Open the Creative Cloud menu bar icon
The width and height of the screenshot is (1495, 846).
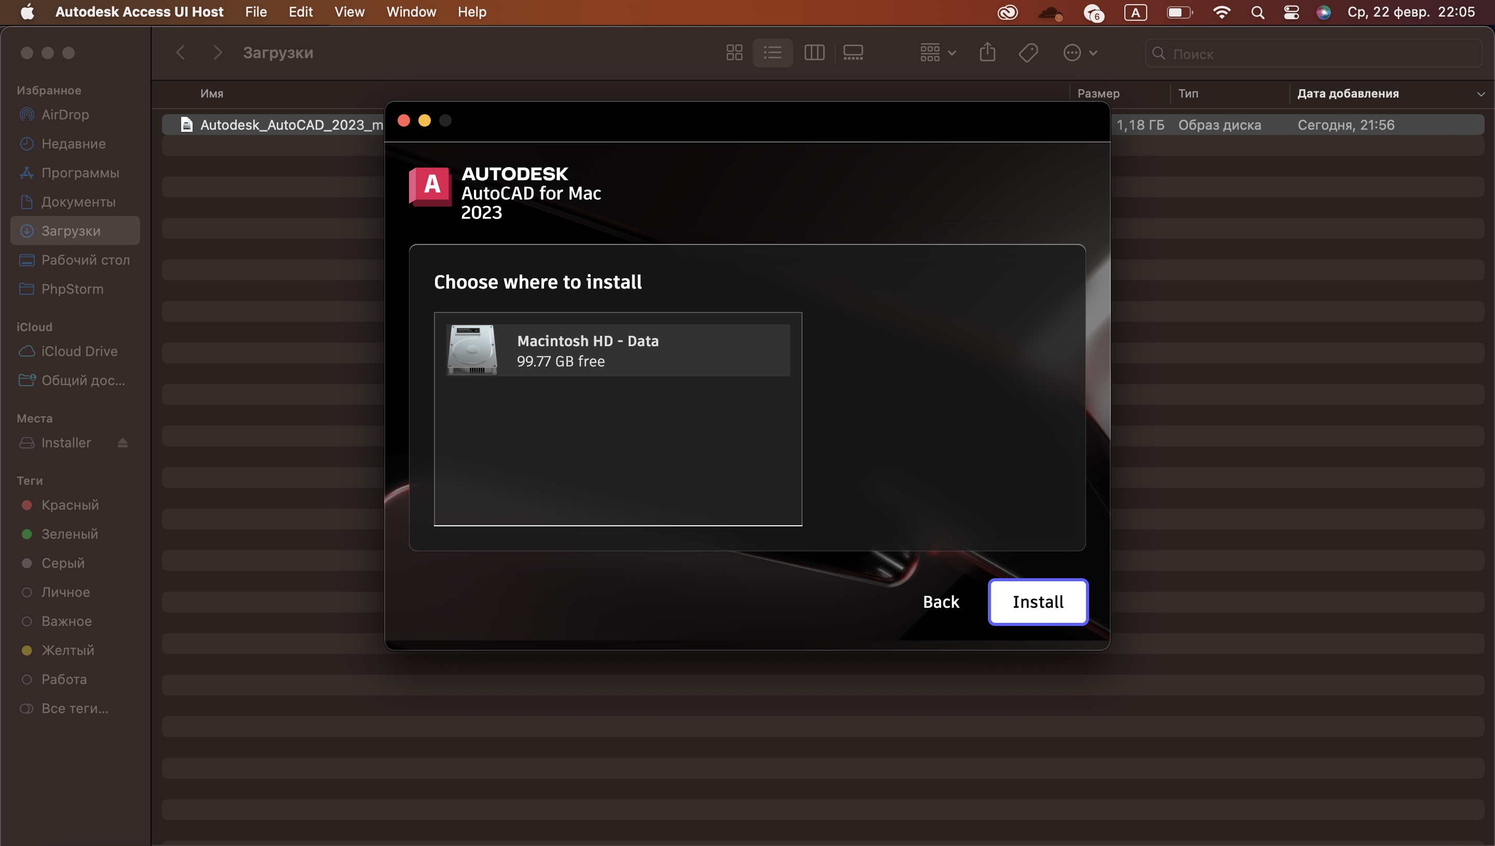(x=1008, y=12)
